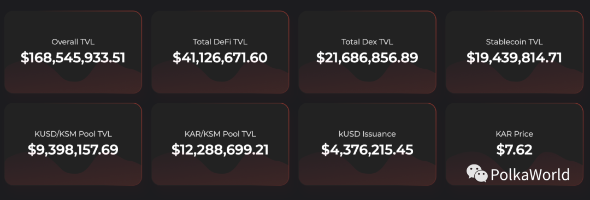Click the $4,376,215.45 issuance value

tap(367, 150)
